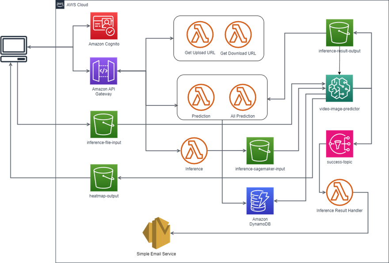389x263 pixels.
Task: Click the 'Get Download URL' label
Action: pyautogui.click(x=238, y=53)
